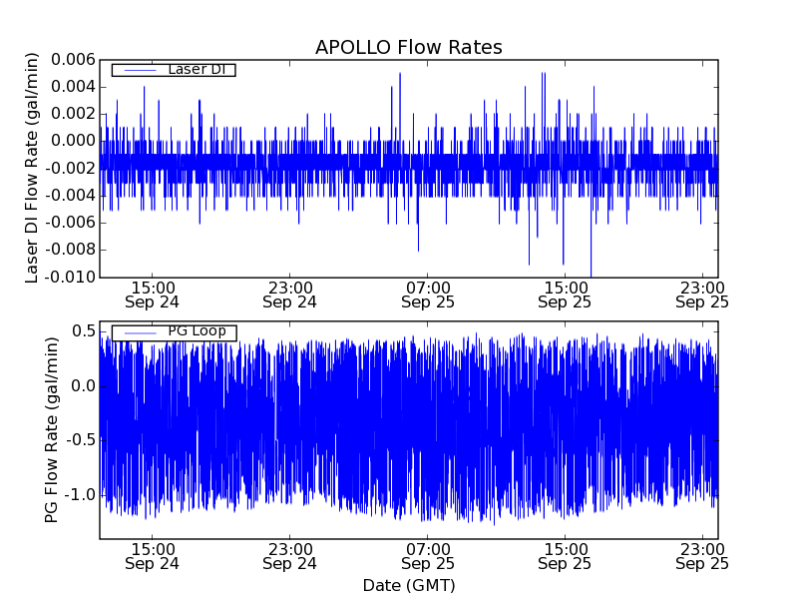Click the -0.5 tick on lower y-axis
Viewport: 798px width, 599px height.
coord(80,440)
